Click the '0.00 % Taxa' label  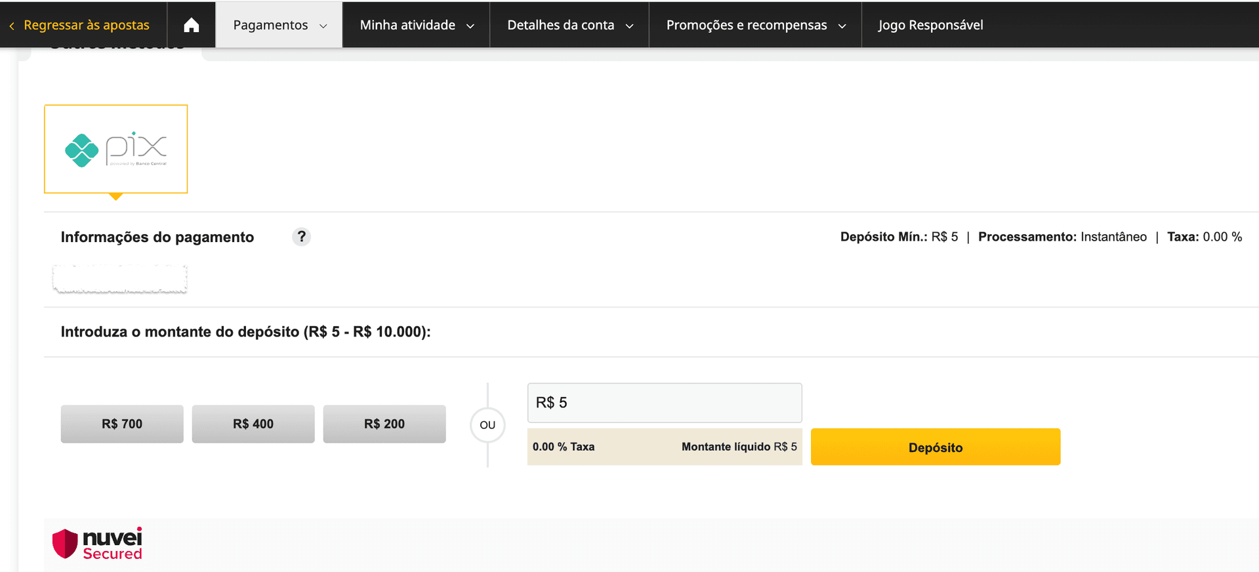(564, 447)
